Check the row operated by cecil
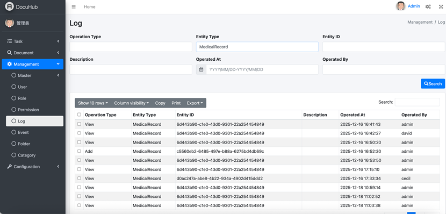This screenshot has height=214, width=446. [79, 178]
